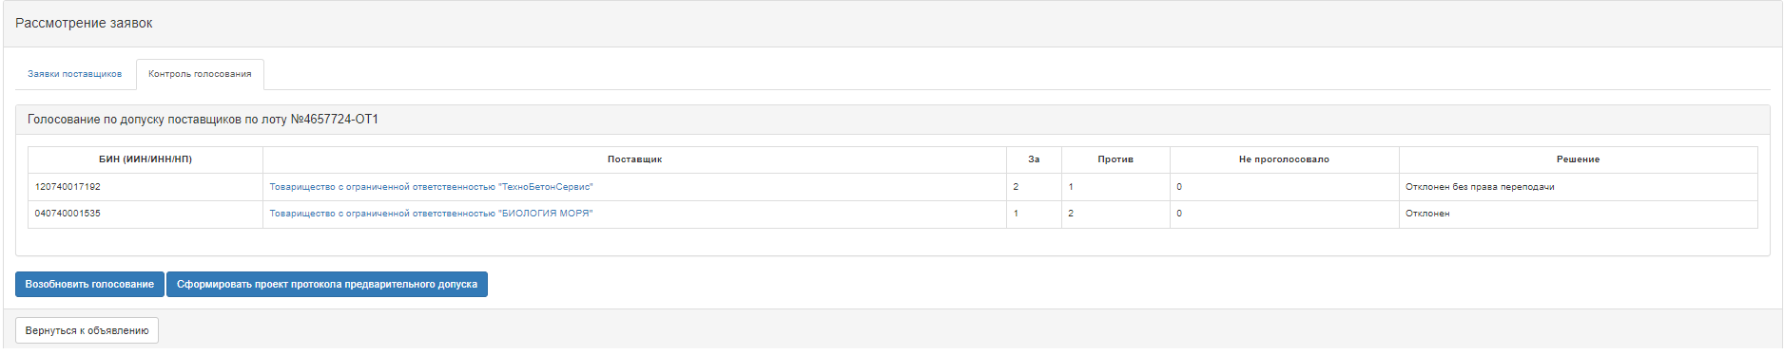Click the Решение column header

click(x=1578, y=159)
